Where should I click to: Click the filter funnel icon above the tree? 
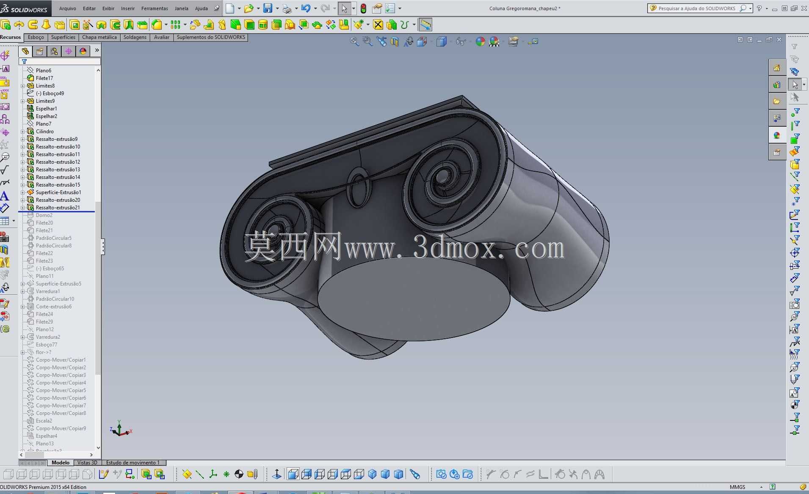pyautogui.click(x=25, y=62)
